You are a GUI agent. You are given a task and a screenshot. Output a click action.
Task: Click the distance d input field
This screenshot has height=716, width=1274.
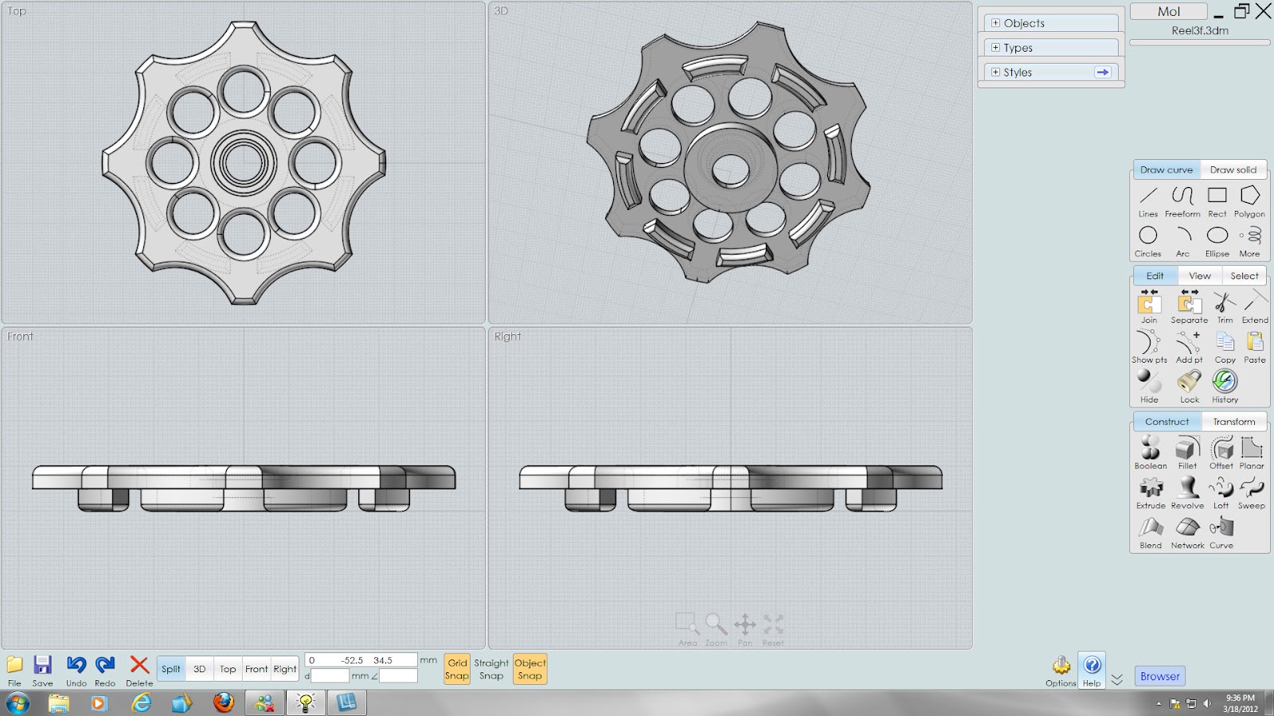[x=330, y=676]
